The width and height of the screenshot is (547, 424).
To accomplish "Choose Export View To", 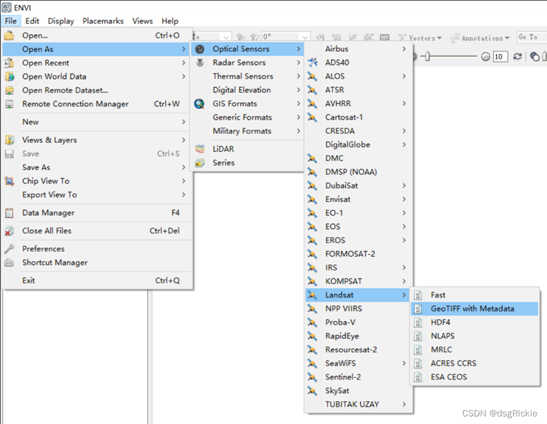I will (x=97, y=195).
